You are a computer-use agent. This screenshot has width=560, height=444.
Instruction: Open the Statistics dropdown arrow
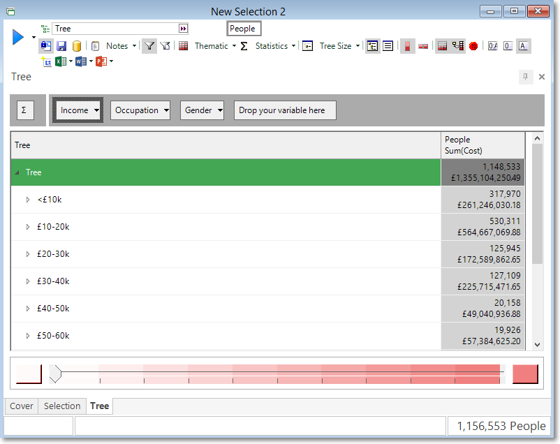(293, 46)
